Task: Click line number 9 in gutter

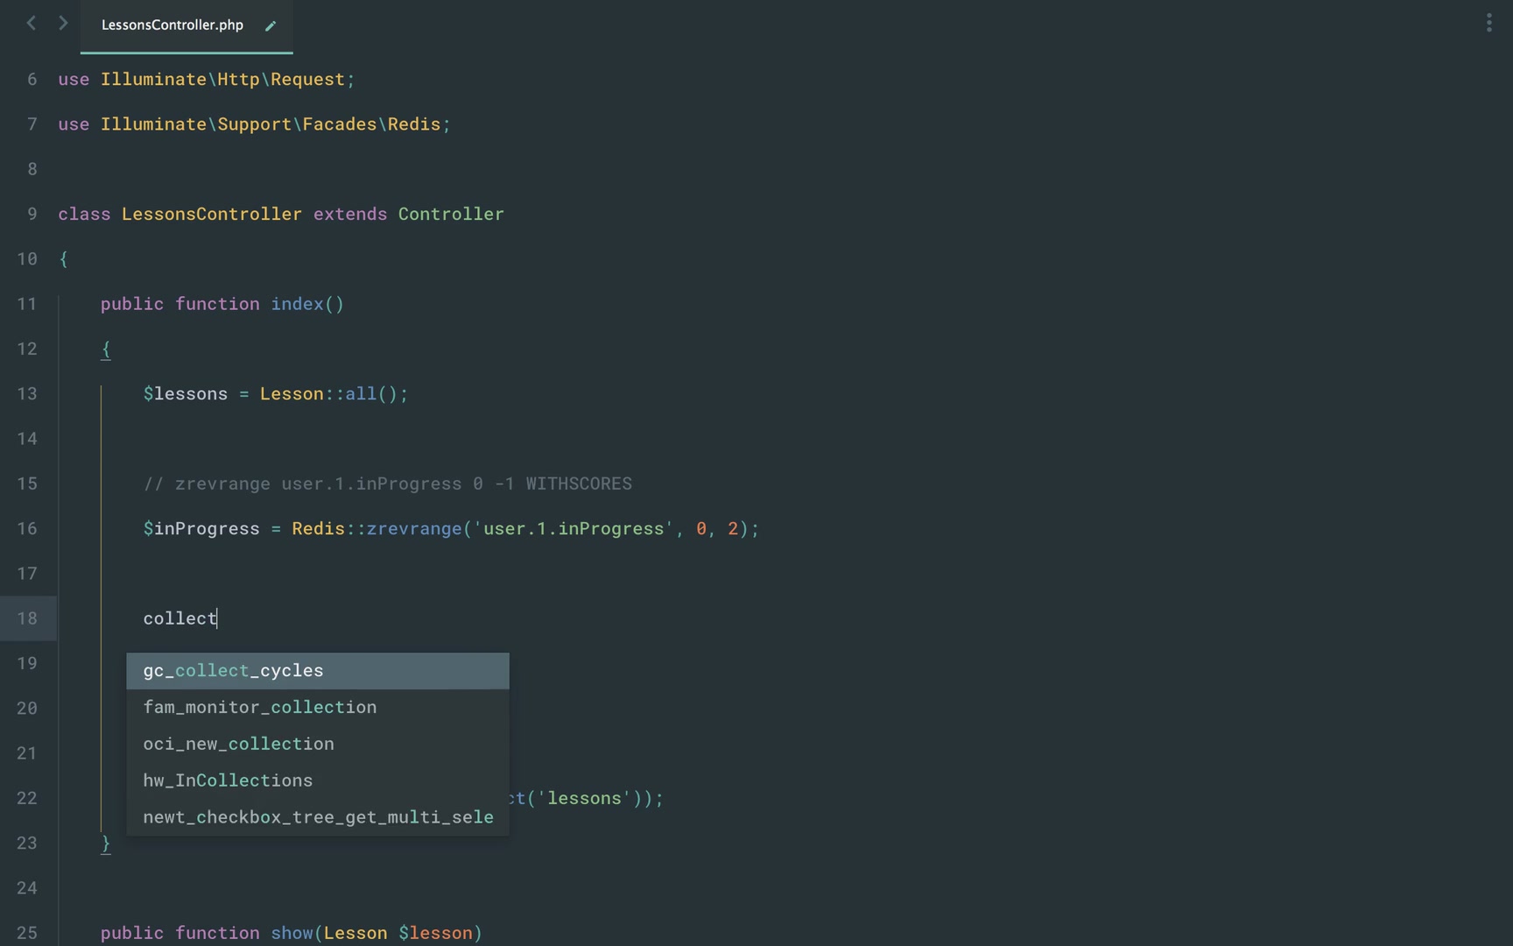Action: tap(32, 215)
